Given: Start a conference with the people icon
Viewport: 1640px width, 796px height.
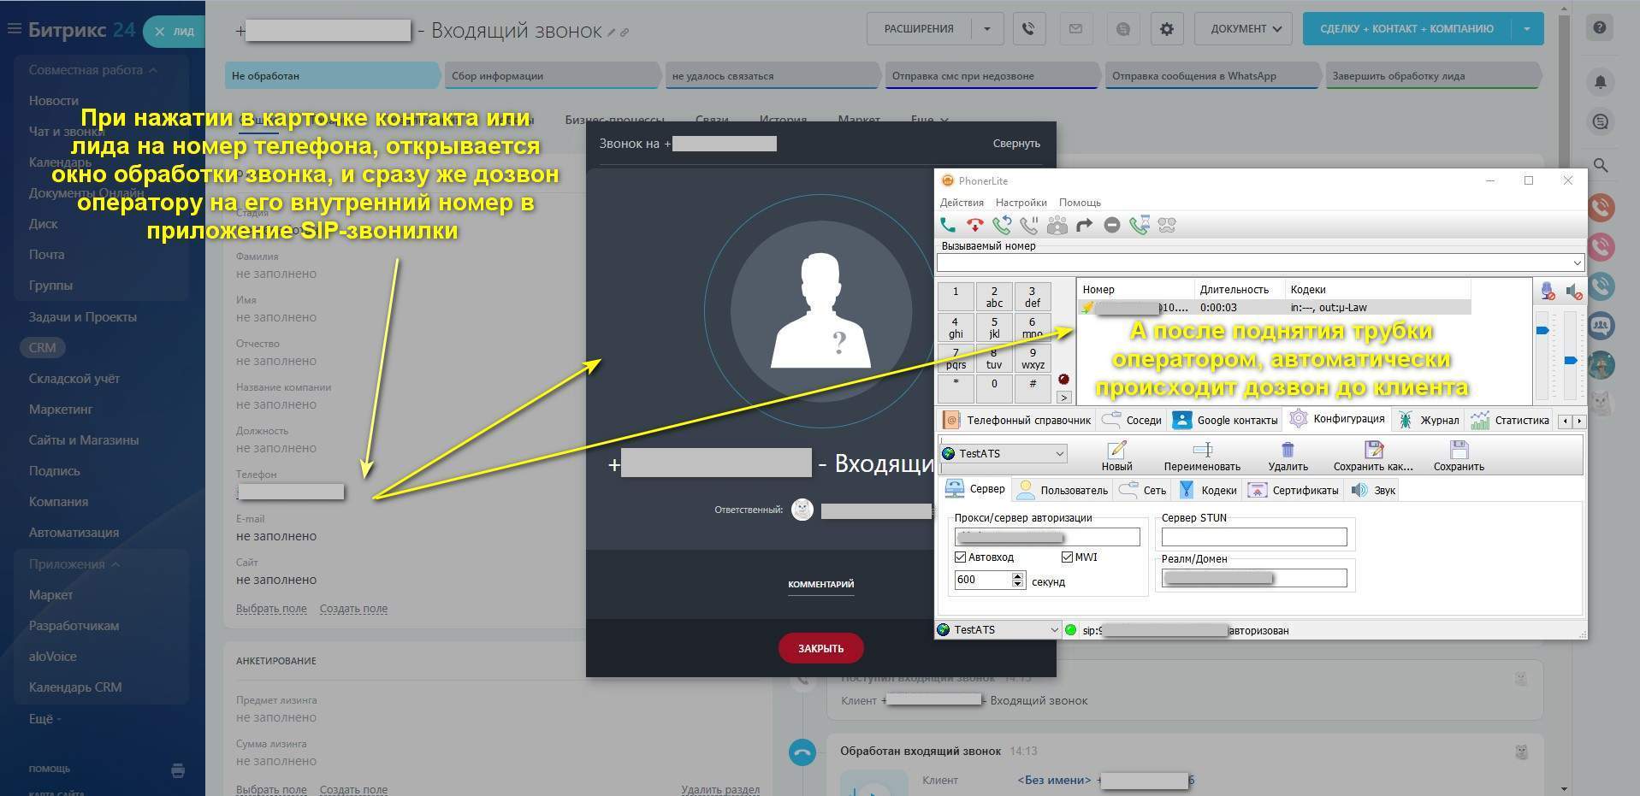Looking at the screenshot, I should [1057, 225].
